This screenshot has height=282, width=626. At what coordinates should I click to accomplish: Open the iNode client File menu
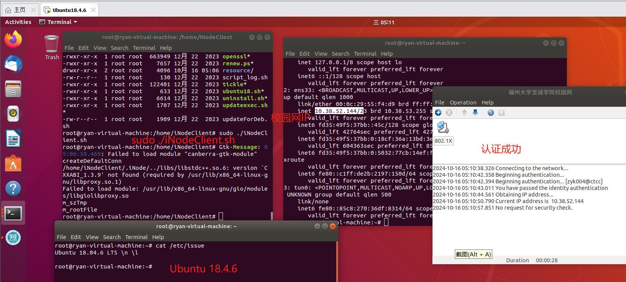click(x=440, y=103)
